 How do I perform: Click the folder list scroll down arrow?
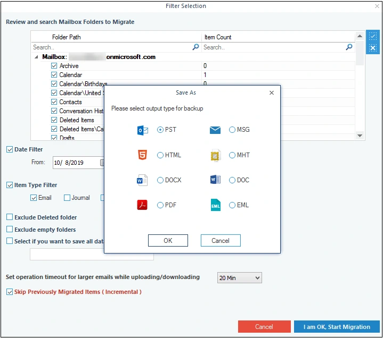[360, 136]
